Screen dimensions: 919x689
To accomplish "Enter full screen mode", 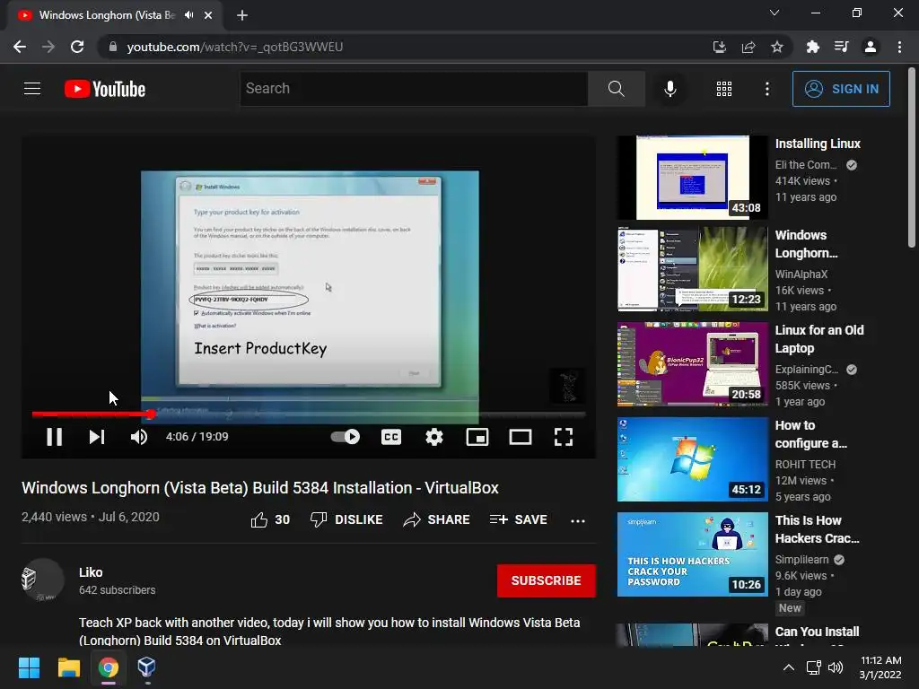I will [564, 437].
